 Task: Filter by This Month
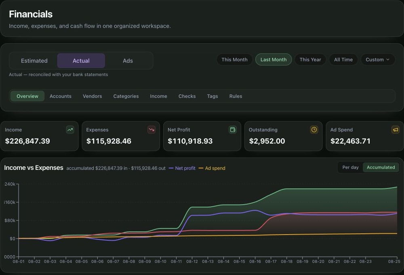234,59
